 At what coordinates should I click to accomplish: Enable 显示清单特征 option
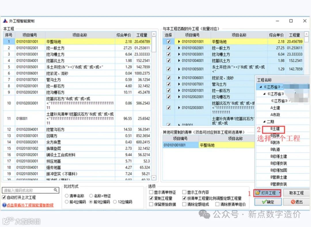point(151,192)
